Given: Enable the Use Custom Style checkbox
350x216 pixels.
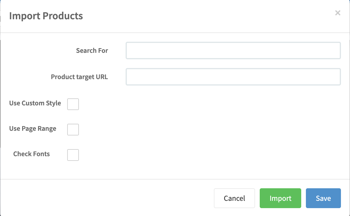Looking at the screenshot, I should (73, 104).
